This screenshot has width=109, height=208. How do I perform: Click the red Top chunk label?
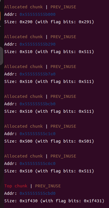tap(16, 186)
